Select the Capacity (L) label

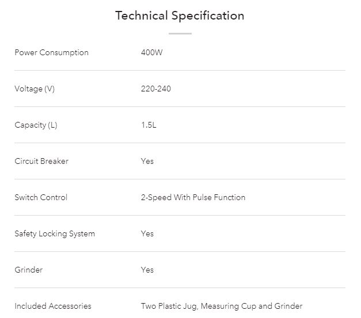point(36,125)
